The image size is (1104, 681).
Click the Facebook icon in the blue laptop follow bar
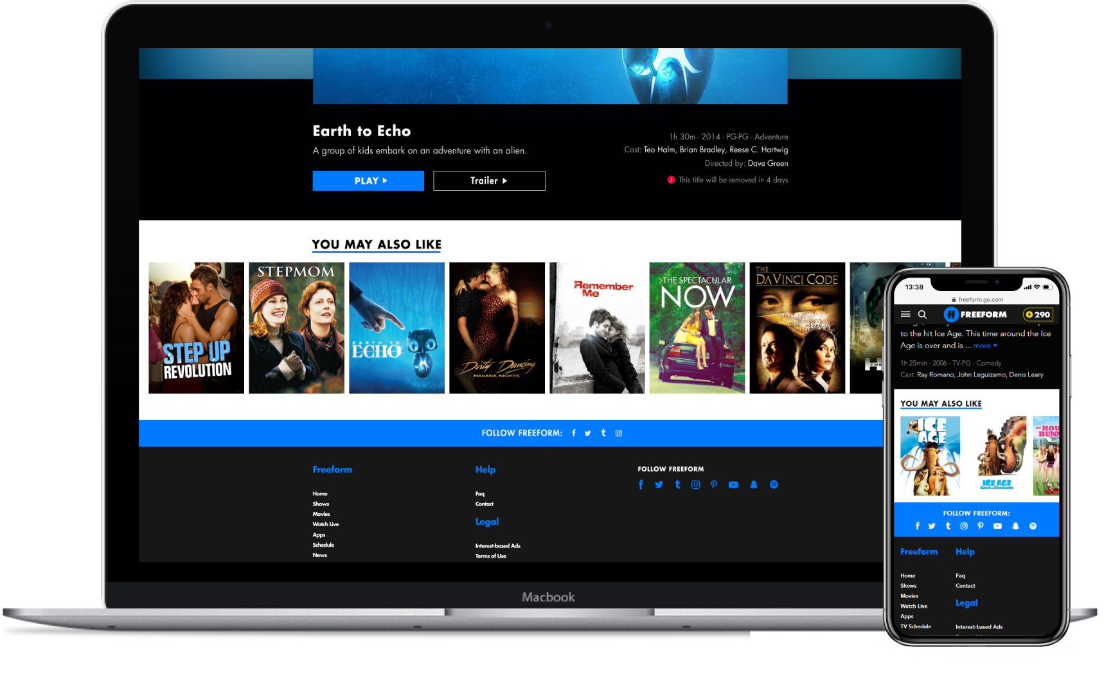tap(574, 433)
